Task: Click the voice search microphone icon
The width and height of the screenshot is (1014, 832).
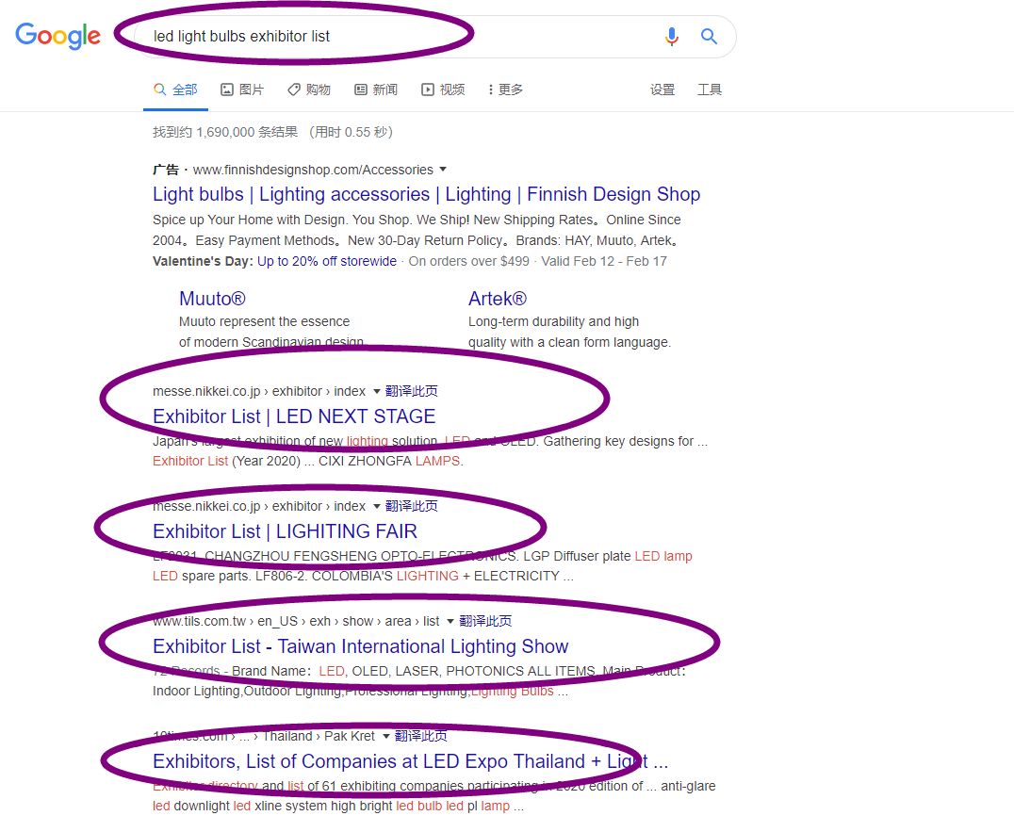Action: coord(672,36)
